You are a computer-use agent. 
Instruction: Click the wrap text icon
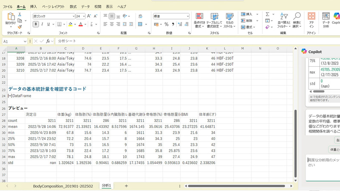pyautogui.click(x=140, y=16)
